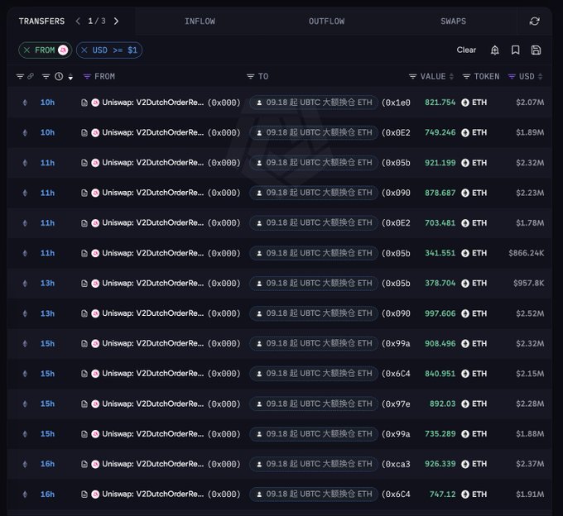Click USD amount $2.52M
This screenshot has width=563, height=516.
tap(530, 313)
